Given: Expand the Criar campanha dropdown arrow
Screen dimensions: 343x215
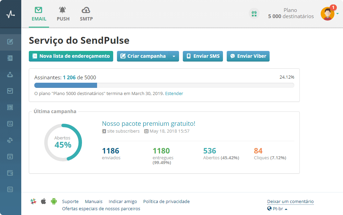Looking at the screenshot, I should 174,56.
